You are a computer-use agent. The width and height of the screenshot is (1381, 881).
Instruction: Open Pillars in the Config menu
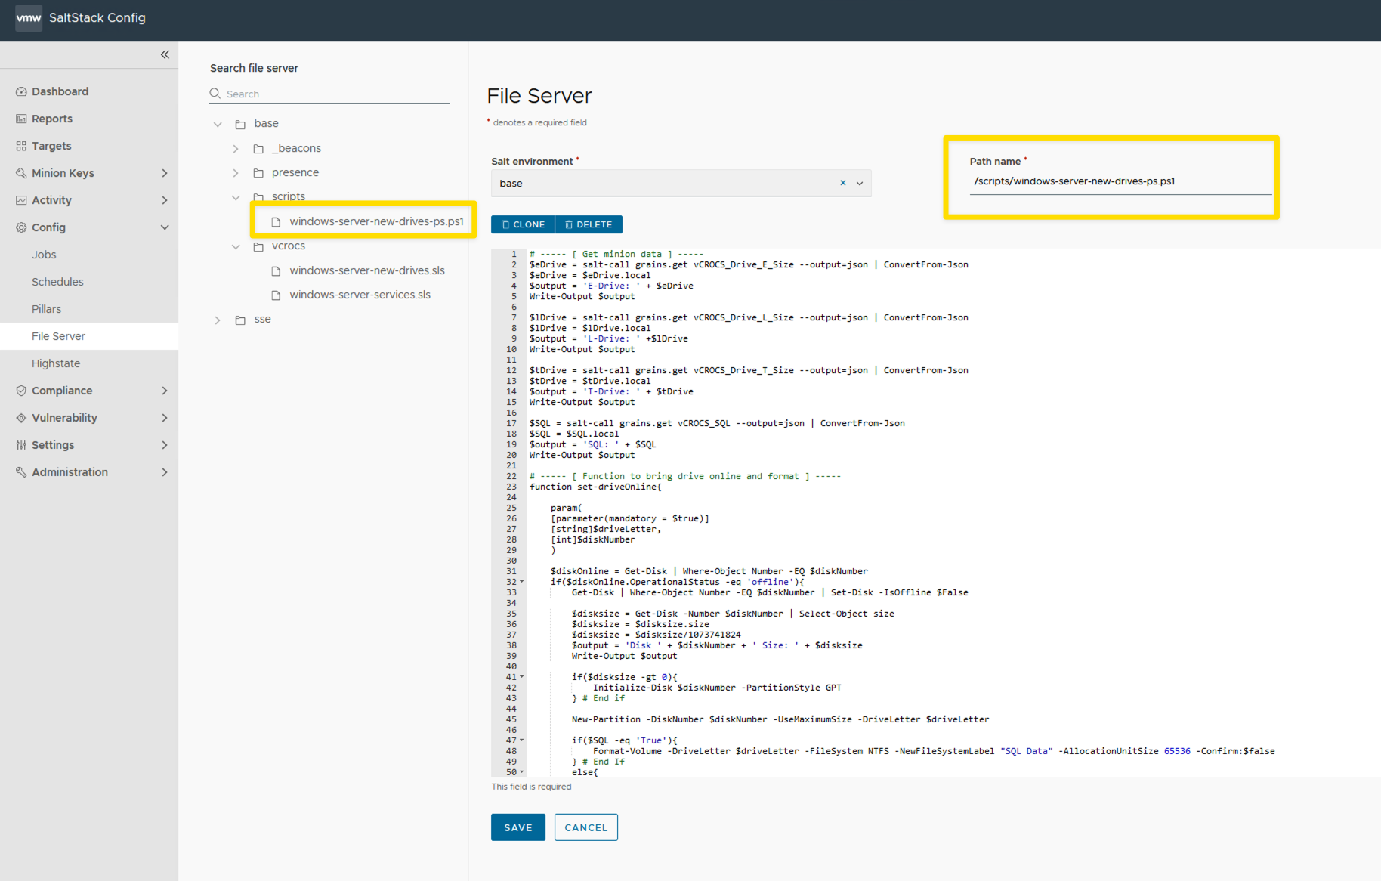(46, 309)
